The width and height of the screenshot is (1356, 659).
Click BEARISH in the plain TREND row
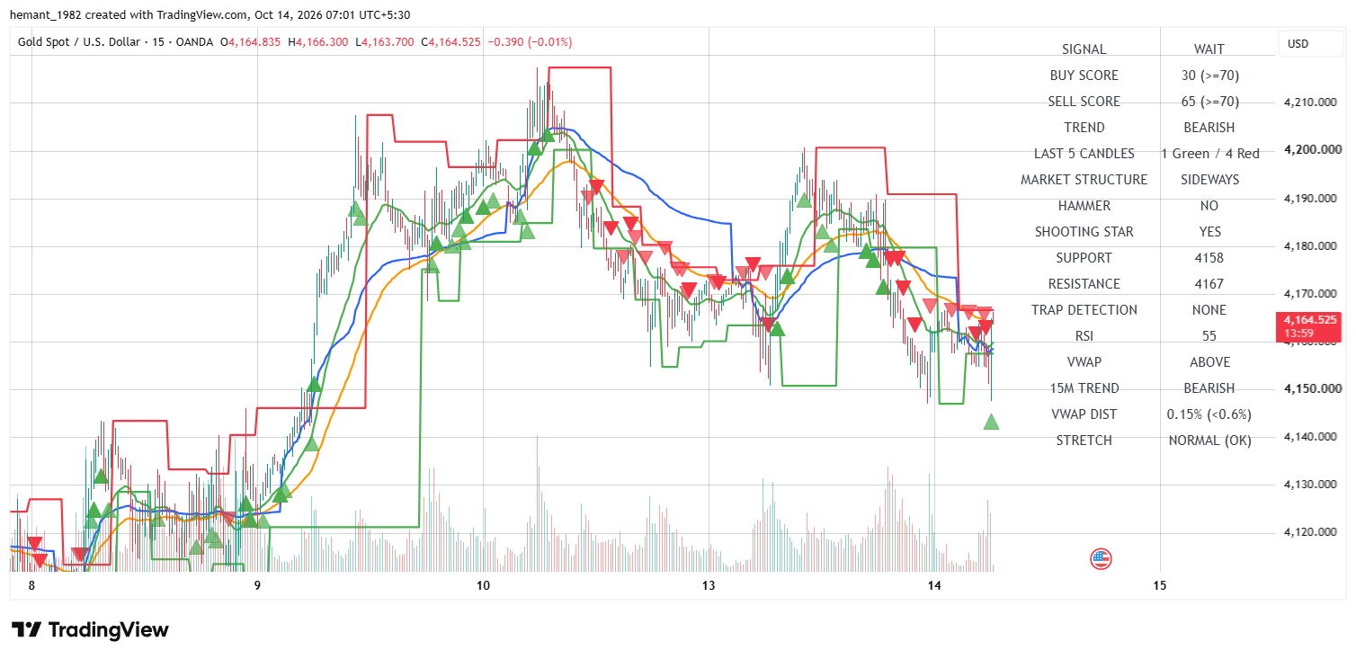[x=1209, y=128]
